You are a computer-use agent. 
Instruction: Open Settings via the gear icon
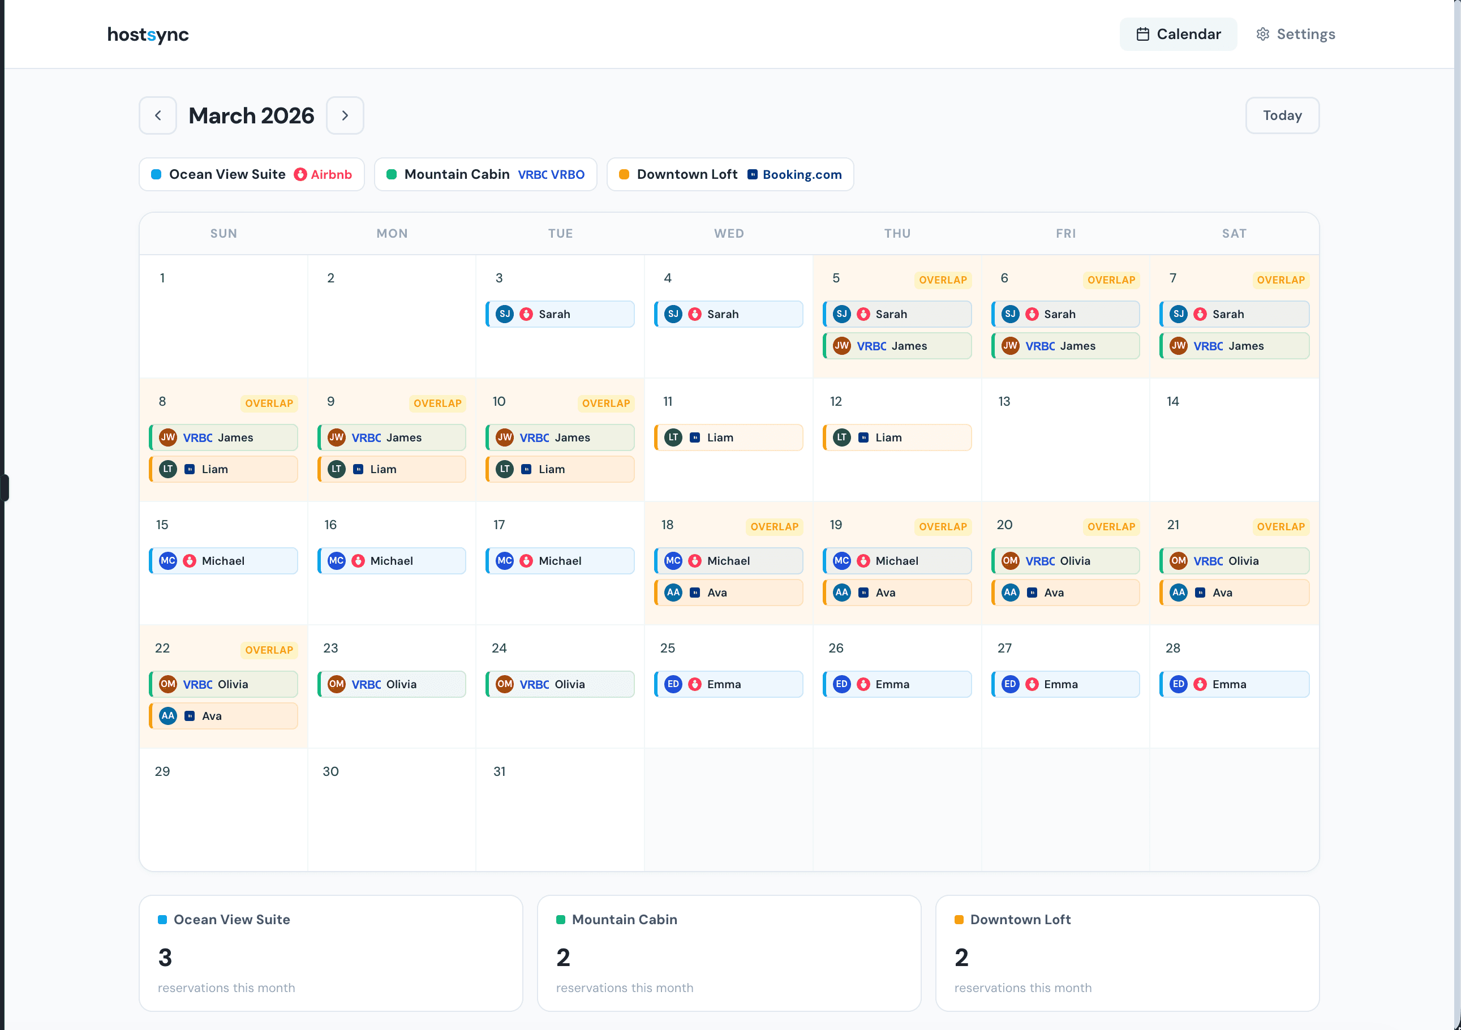pos(1263,34)
